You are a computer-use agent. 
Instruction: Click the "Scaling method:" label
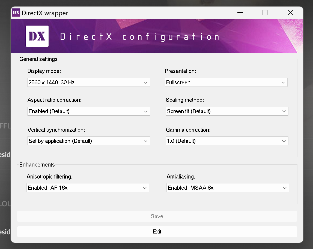point(185,100)
